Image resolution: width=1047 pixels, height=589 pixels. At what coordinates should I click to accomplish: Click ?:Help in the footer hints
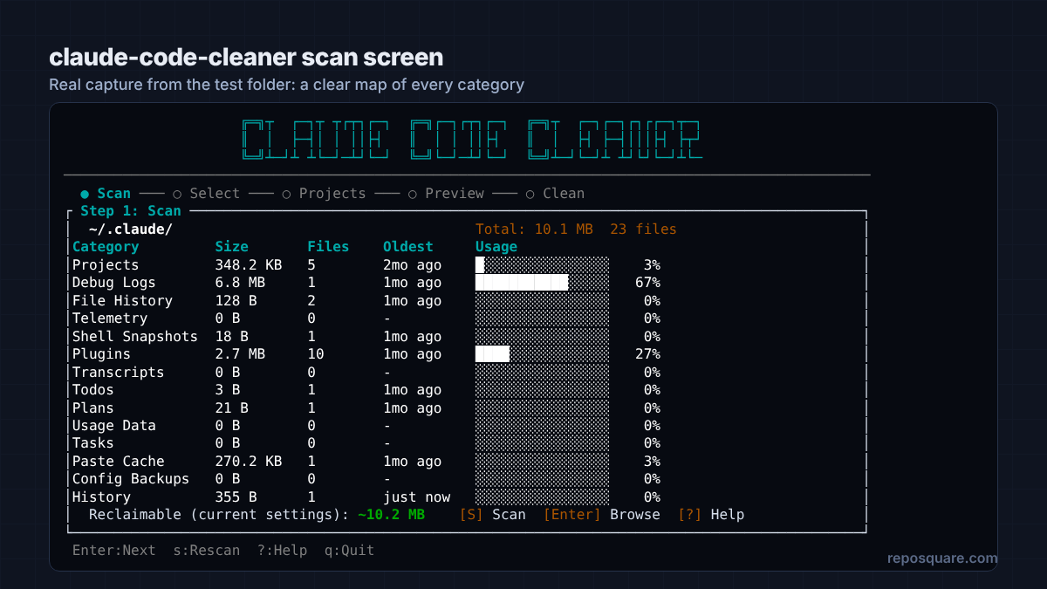click(x=282, y=551)
